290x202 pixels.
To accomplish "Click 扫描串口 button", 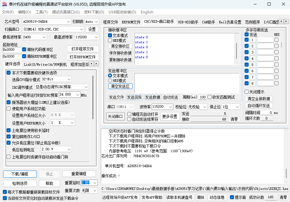I will point(12,29).
